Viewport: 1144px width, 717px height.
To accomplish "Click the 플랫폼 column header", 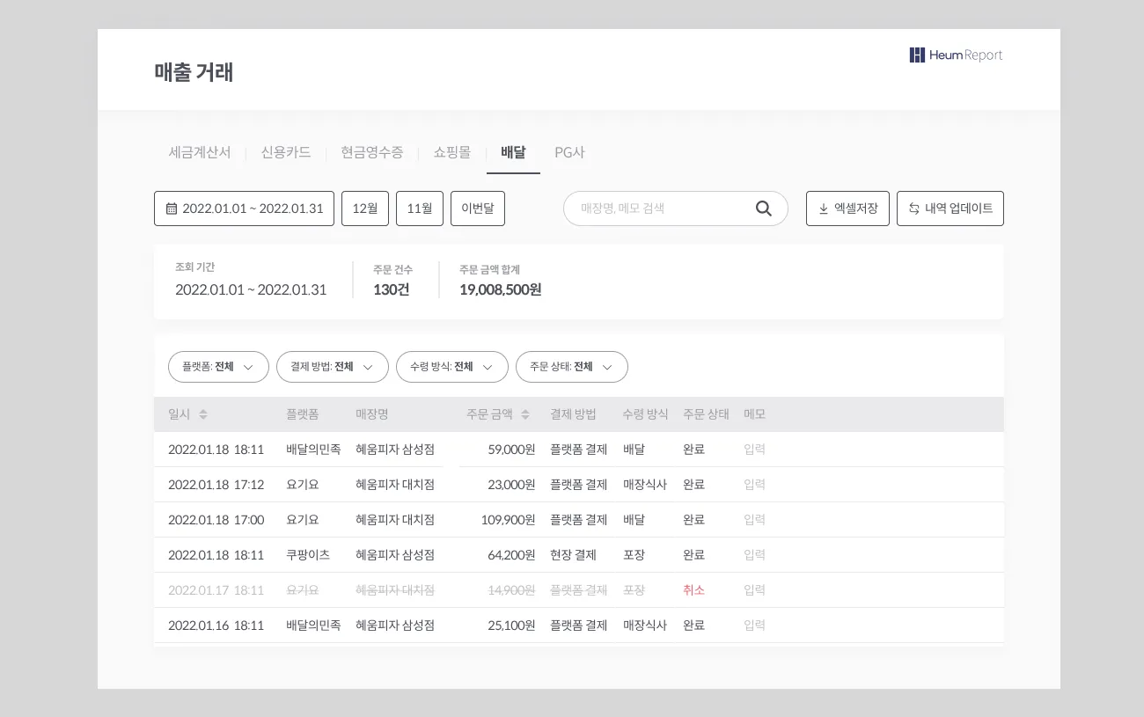I will tap(302, 414).
